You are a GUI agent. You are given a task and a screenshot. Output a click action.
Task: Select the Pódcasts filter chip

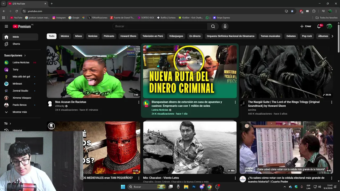109,36
